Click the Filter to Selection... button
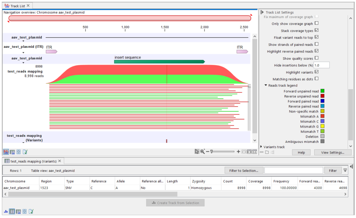 244,171
